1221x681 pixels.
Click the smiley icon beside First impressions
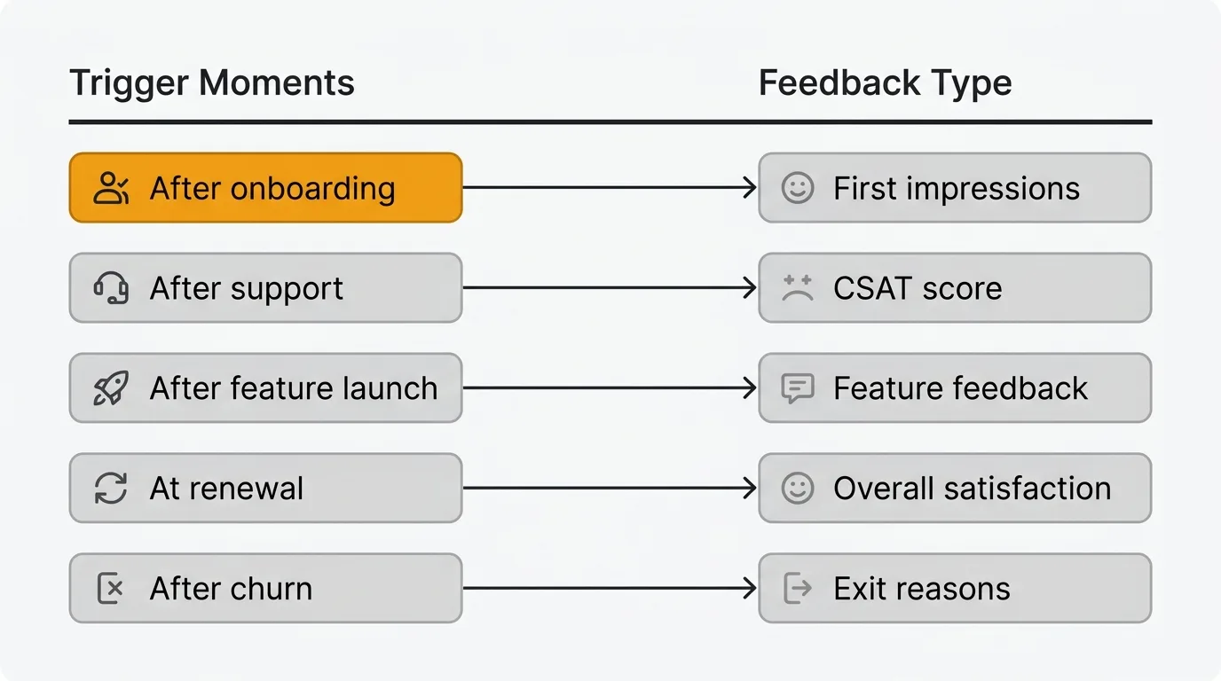coord(797,188)
